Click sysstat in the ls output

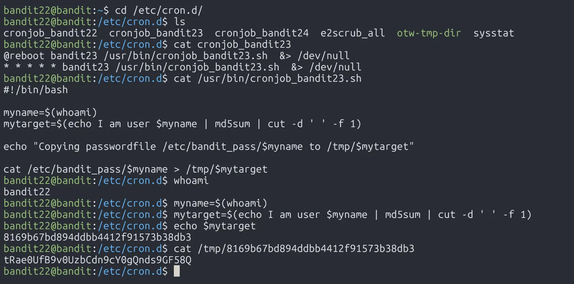tap(493, 33)
